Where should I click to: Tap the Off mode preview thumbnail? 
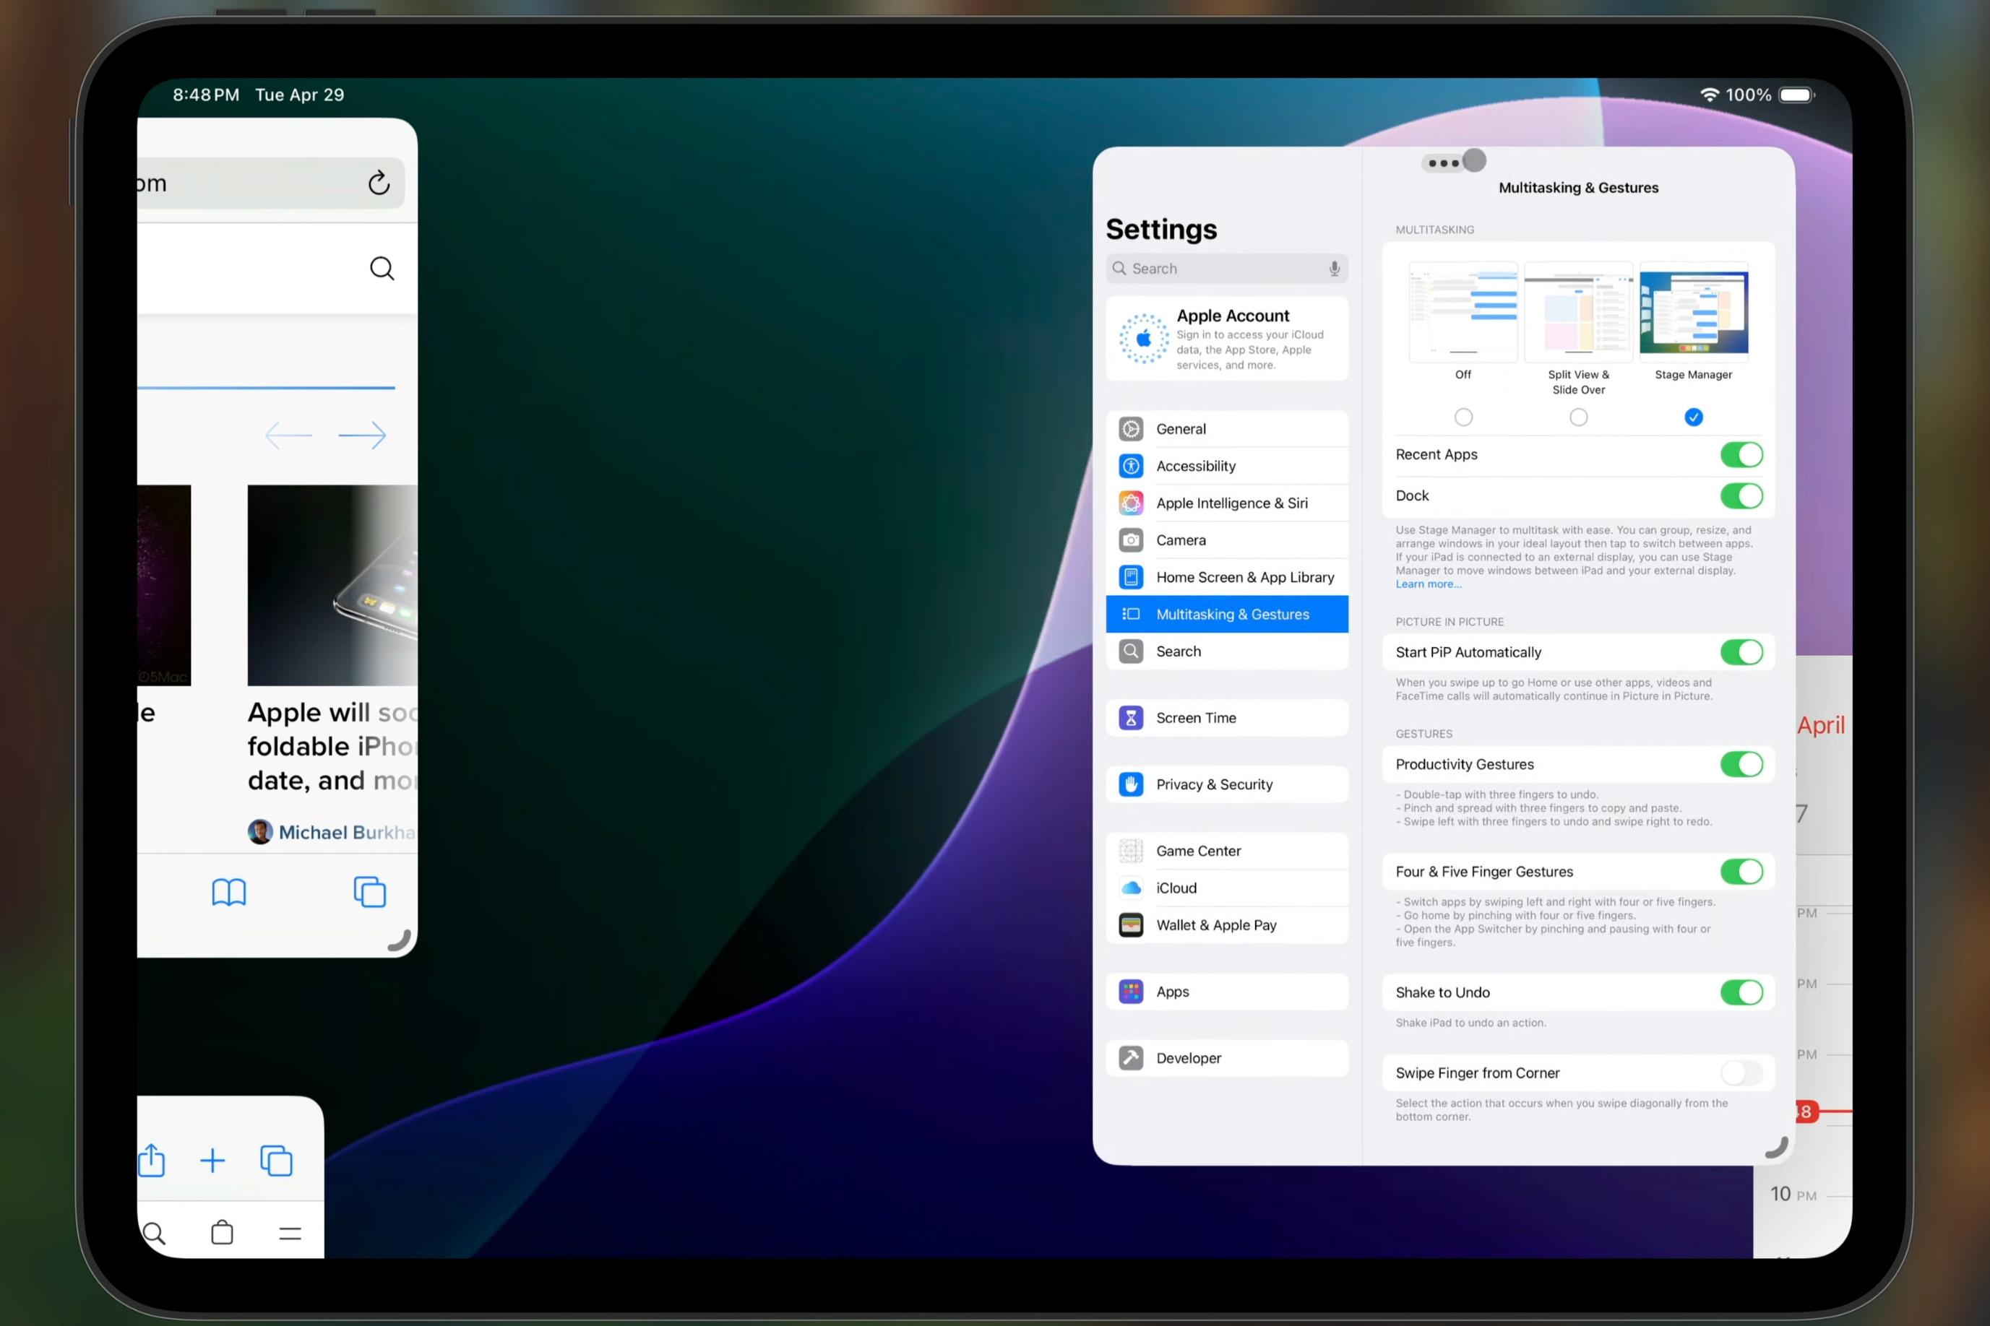pyautogui.click(x=1463, y=312)
